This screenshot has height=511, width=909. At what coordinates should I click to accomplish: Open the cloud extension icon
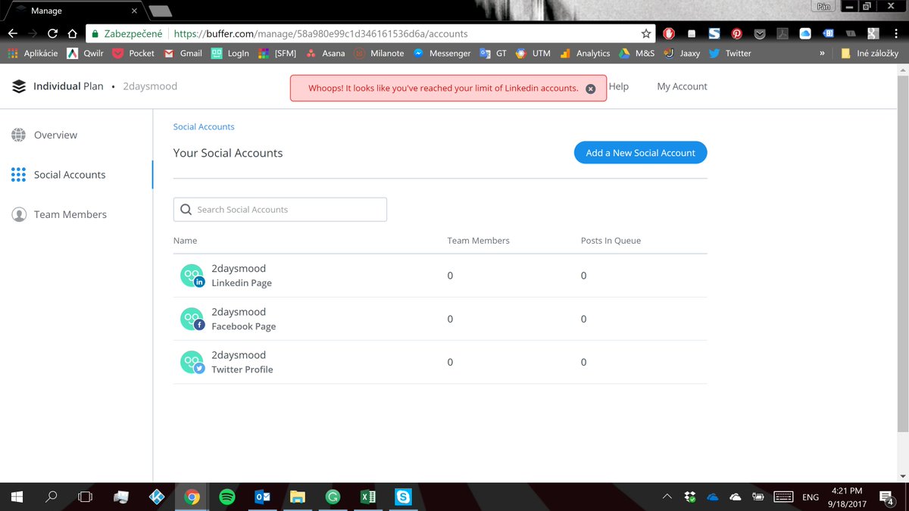pos(805,33)
